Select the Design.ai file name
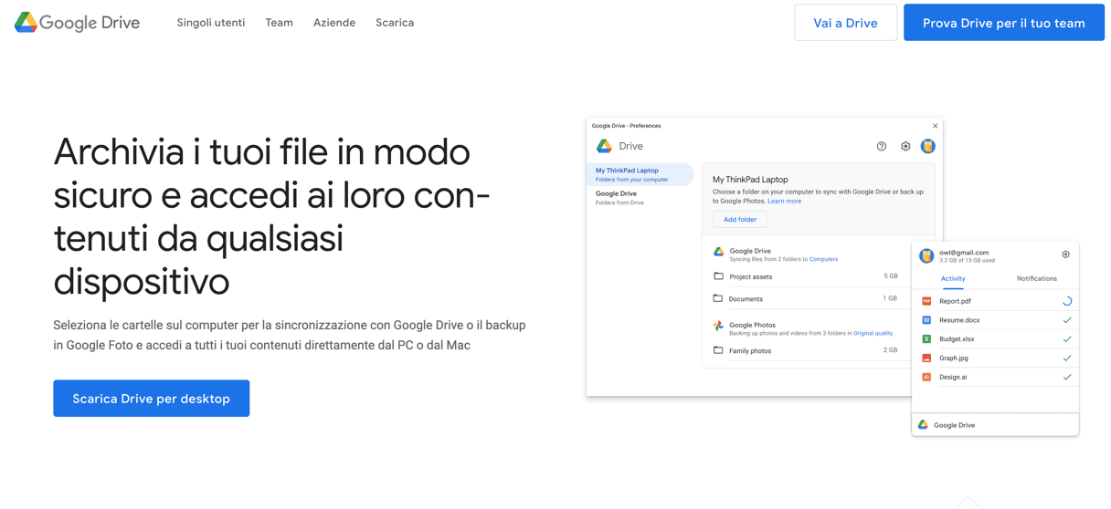The height and width of the screenshot is (509, 1111). tap(953, 378)
